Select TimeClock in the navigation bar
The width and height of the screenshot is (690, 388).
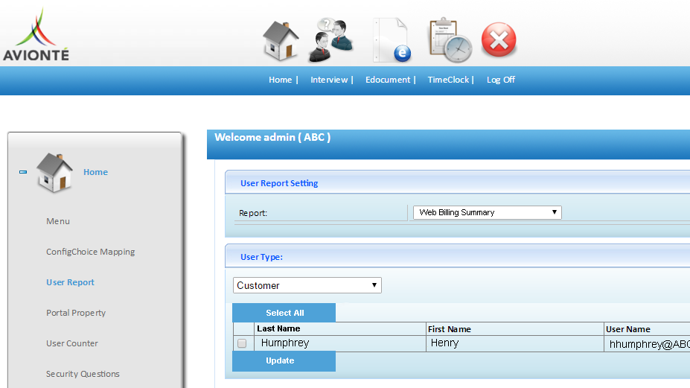448,80
